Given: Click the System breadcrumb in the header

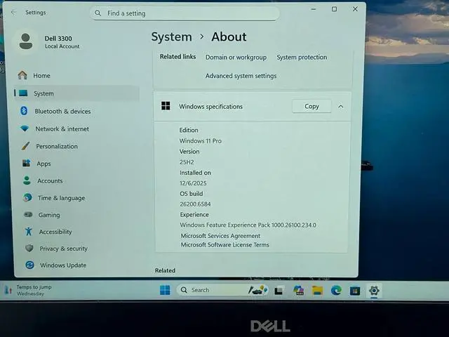Looking at the screenshot, I should point(171,37).
